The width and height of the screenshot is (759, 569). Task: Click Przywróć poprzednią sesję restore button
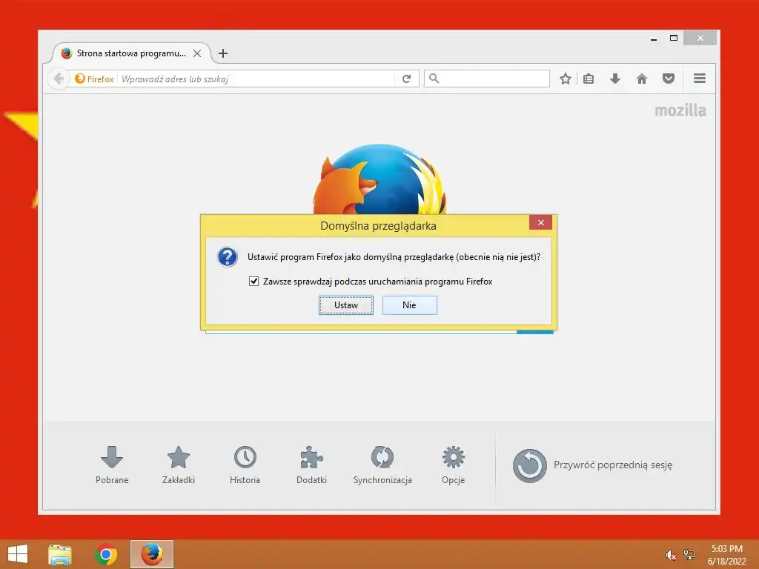click(592, 465)
